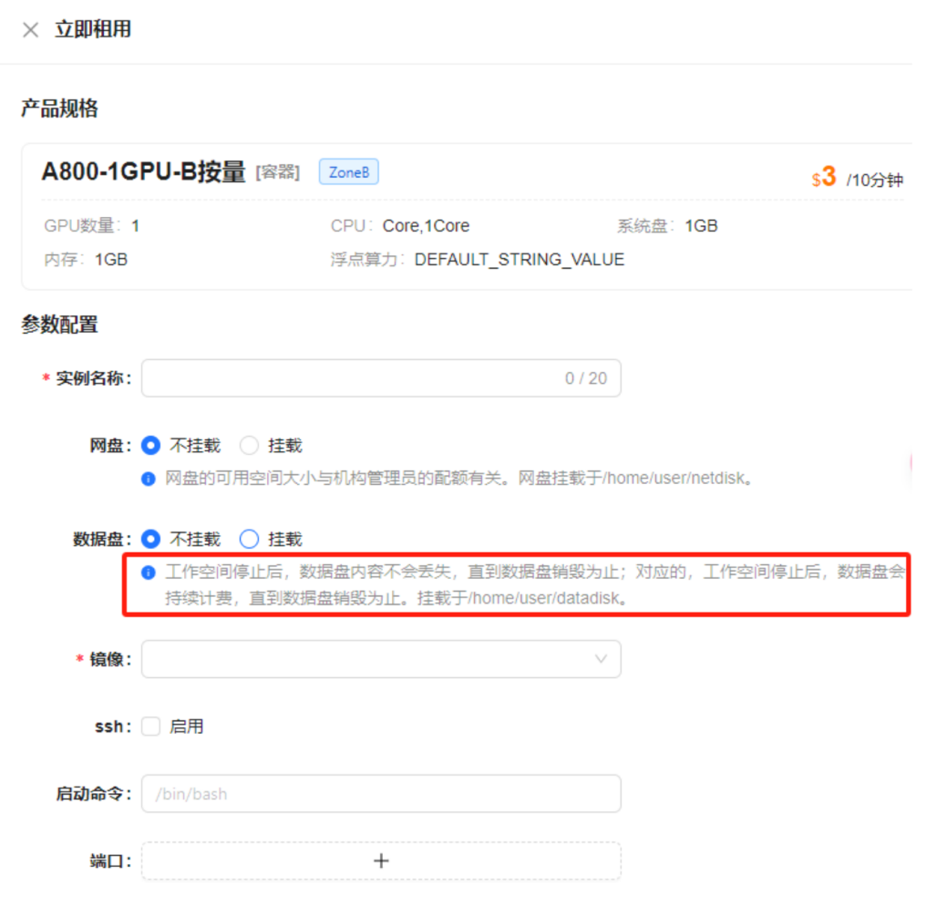Click the info icon beside 网盘 hint
Viewport: 947px width, 897px height.
tap(149, 479)
